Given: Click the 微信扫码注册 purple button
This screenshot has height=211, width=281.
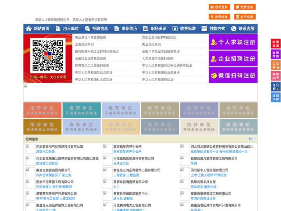Looking at the screenshot, I should pyautogui.click(x=233, y=75).
